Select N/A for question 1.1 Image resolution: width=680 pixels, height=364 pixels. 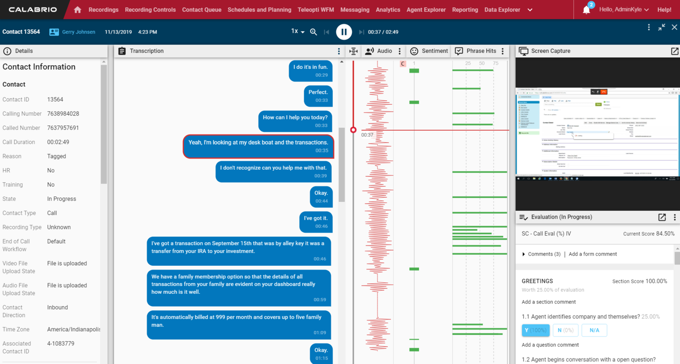[594, 330]
